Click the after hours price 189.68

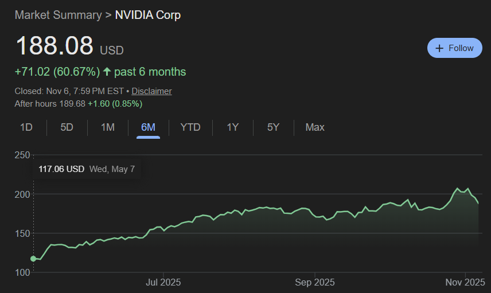72,104
